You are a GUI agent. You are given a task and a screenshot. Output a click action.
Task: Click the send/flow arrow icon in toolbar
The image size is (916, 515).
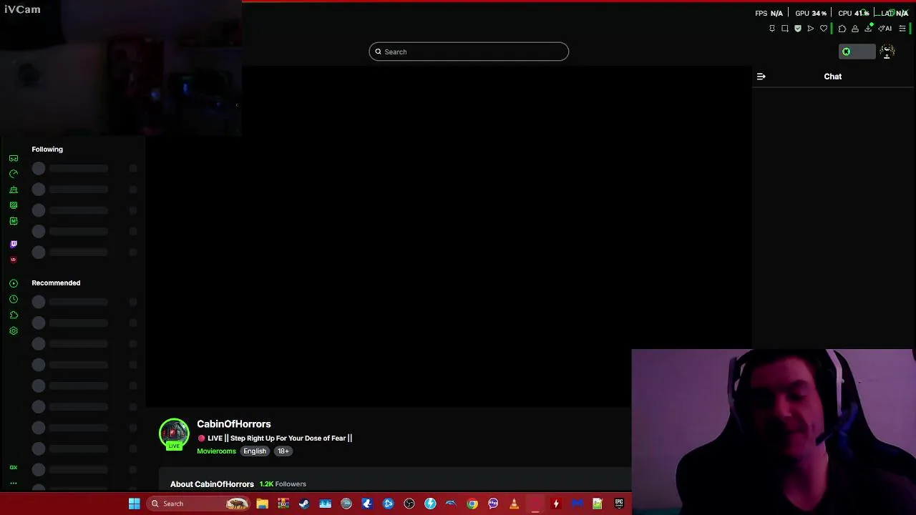click(x=811, y=29)
